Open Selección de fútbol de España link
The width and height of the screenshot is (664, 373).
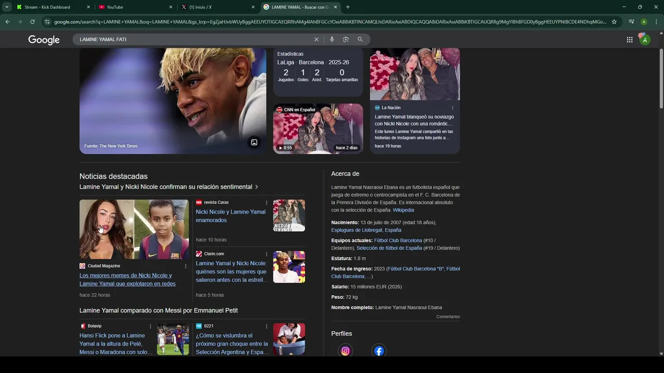point(389,248)
